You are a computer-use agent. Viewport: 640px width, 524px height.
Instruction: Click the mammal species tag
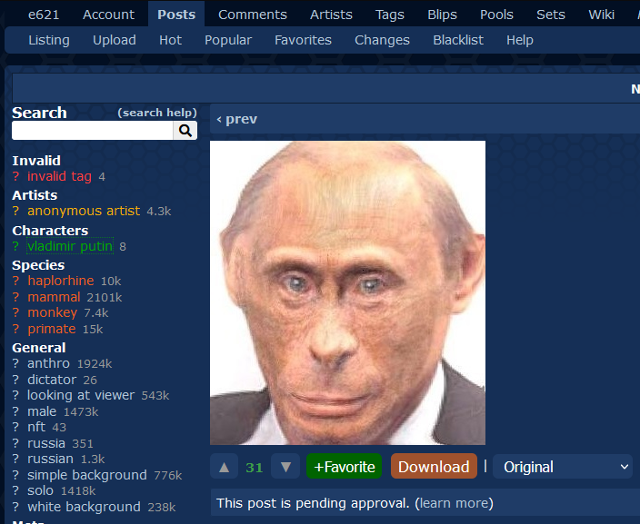coord(54,297)
